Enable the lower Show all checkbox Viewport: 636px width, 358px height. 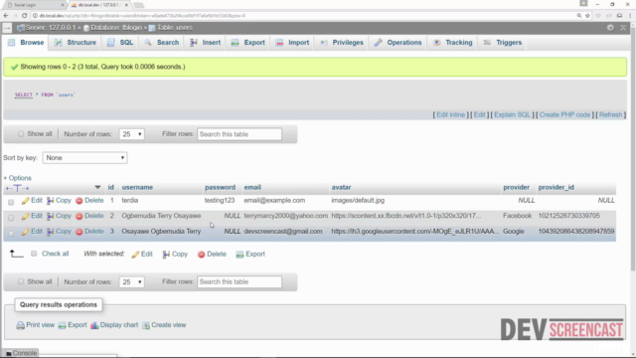[x=21, y=281]
